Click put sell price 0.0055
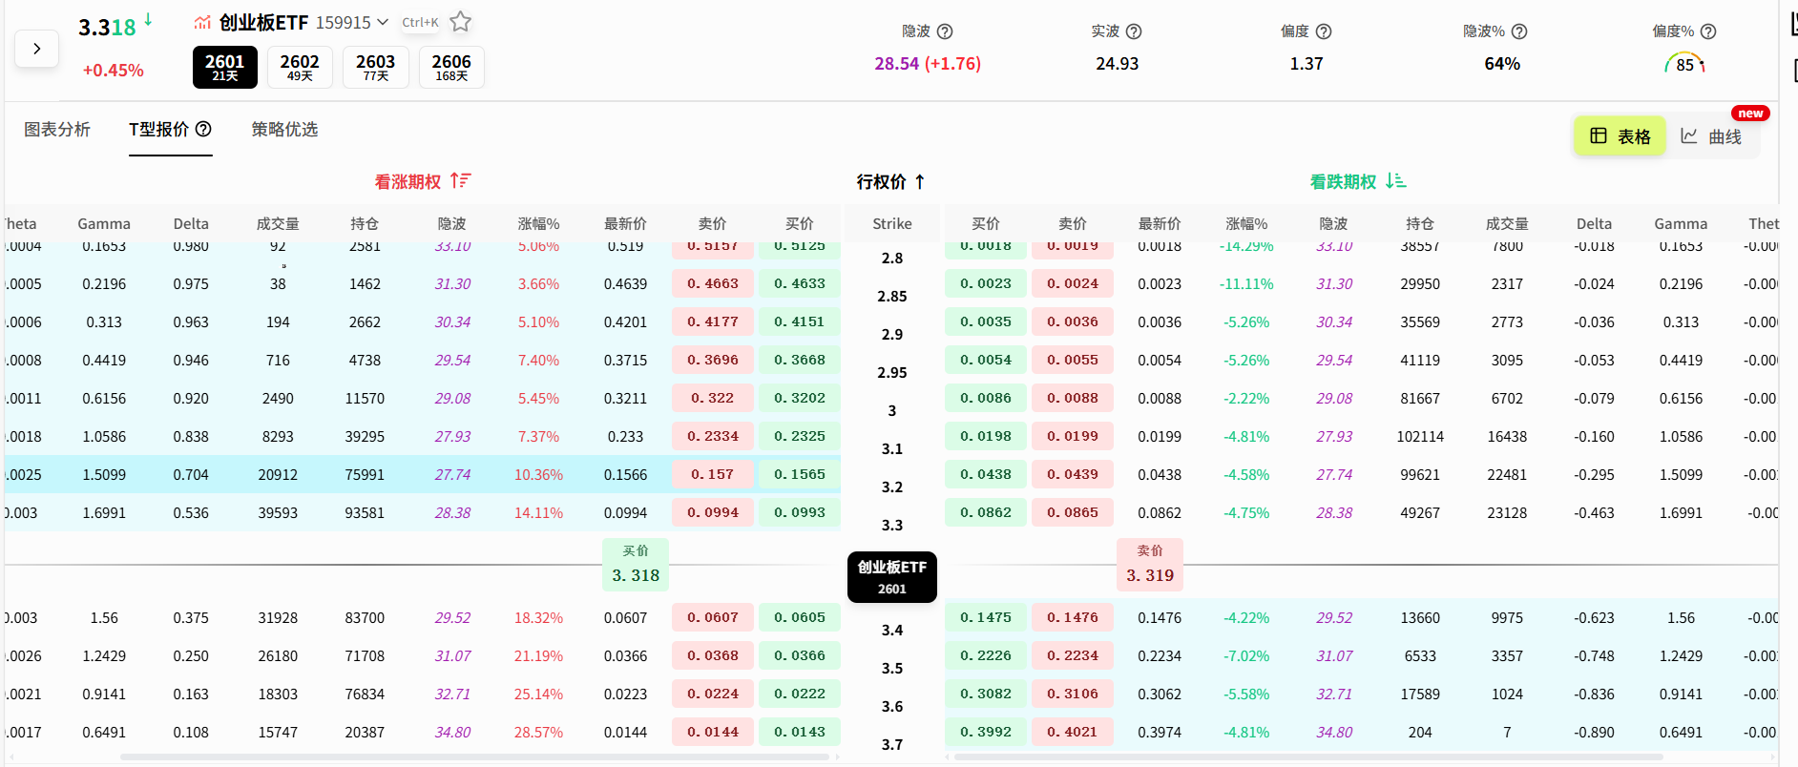This screenshot has height=767, width=1798. pos(1073,360)
